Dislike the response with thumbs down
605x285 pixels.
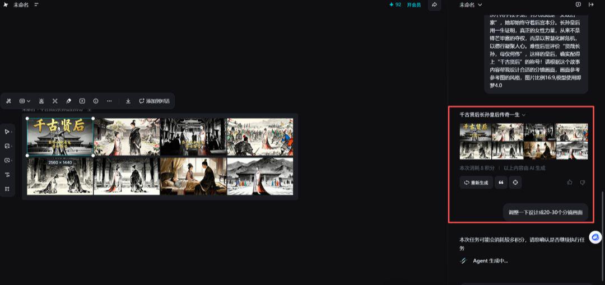pos(583,183)
